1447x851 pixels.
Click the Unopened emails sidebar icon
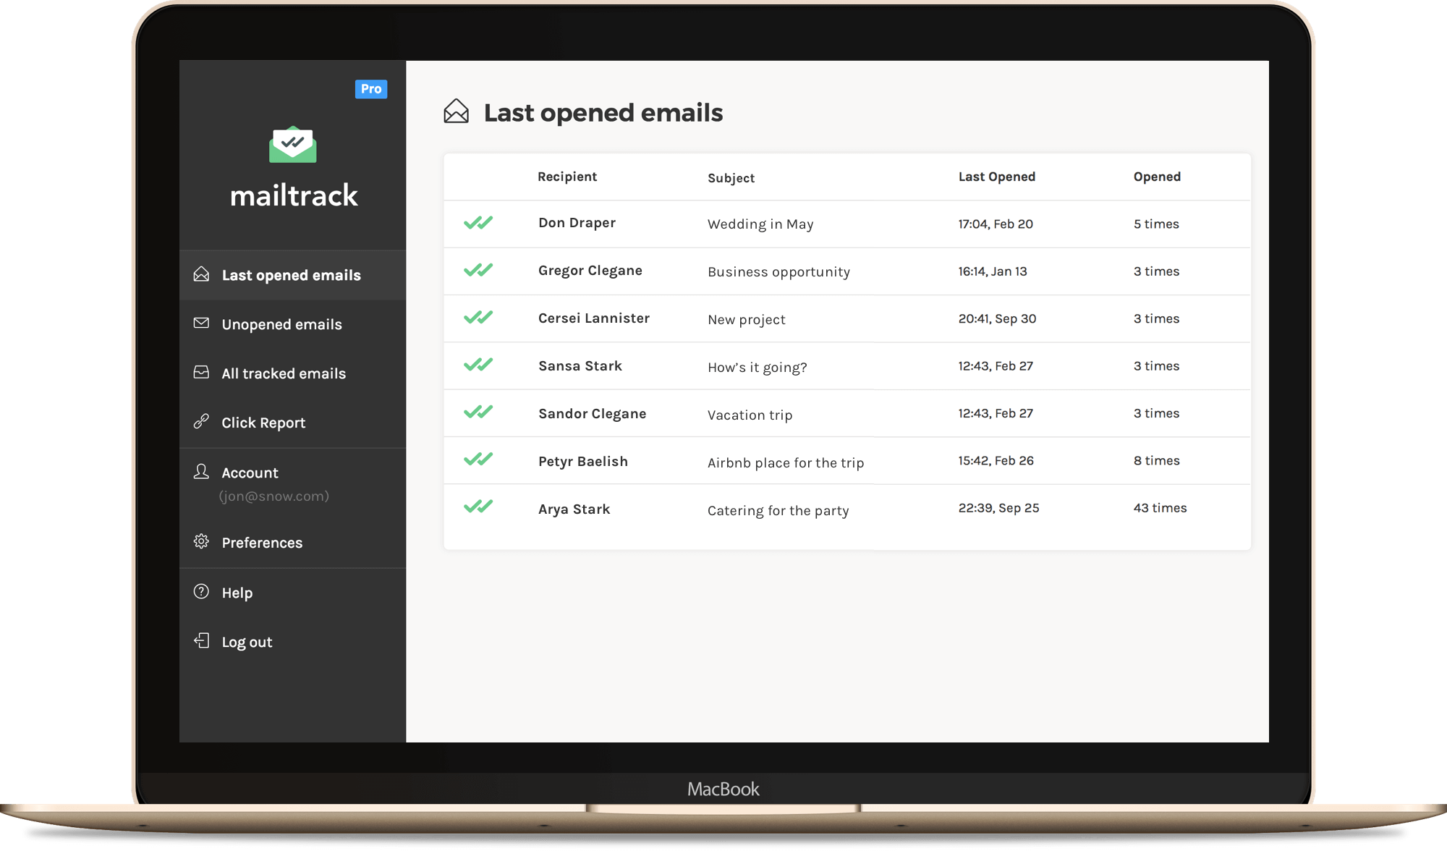pyautogui.click(x=201, y=323)
